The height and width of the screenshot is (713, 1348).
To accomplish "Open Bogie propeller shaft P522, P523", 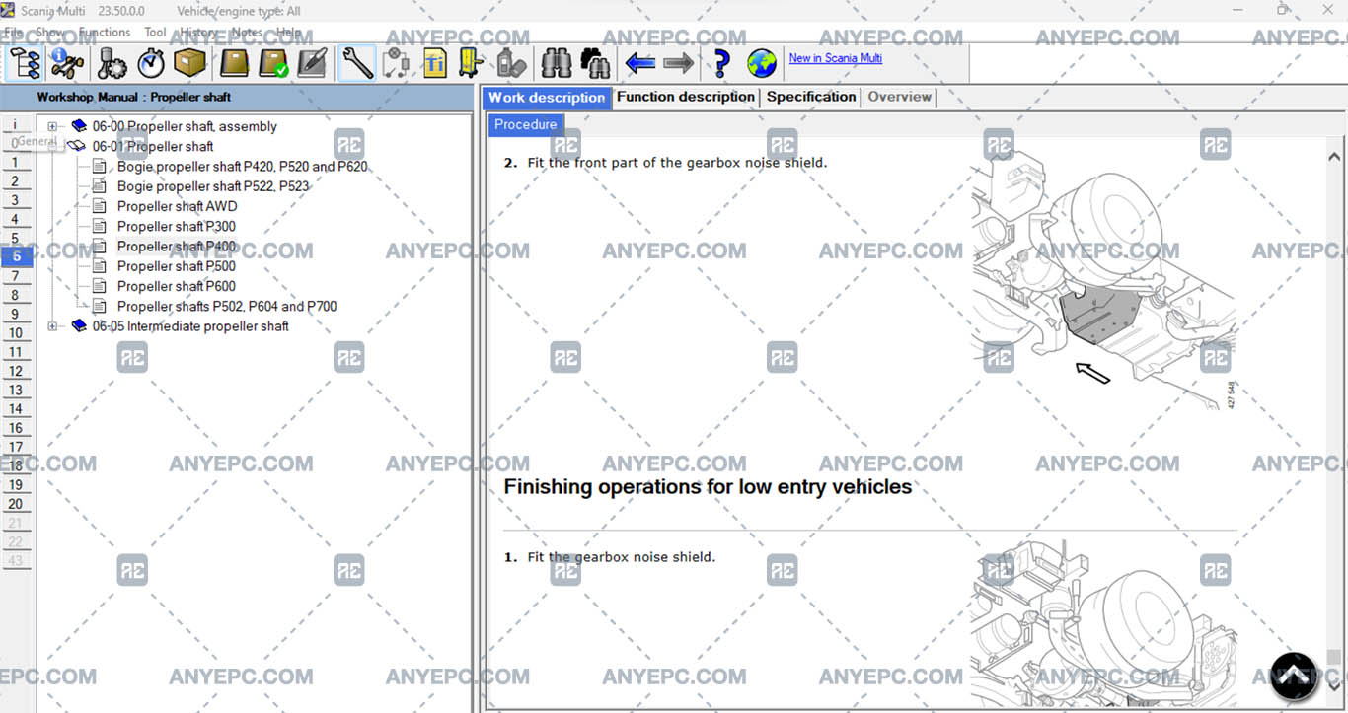I will coord(213,186).
